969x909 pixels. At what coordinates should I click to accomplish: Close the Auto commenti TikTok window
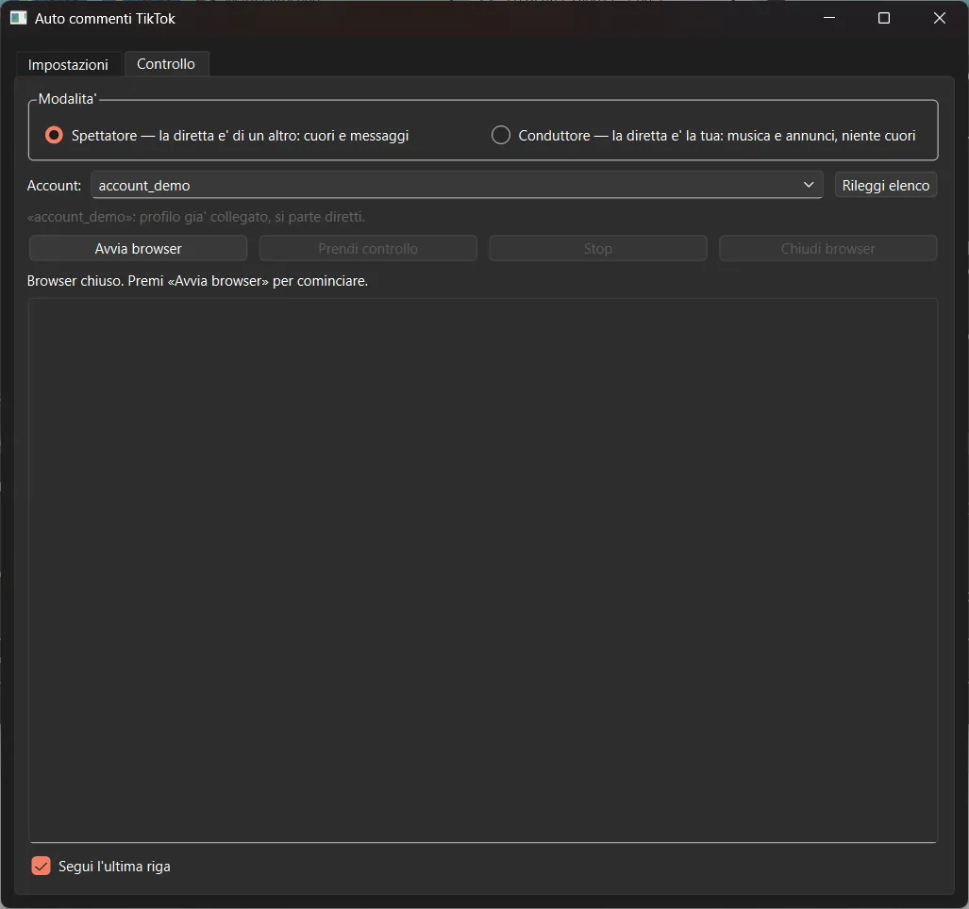pos(940,18)
